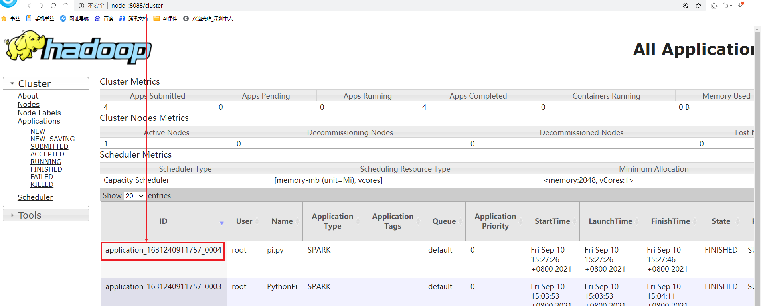
Task: Click the Active Nodes count link 1
Action: coord(106,144)
